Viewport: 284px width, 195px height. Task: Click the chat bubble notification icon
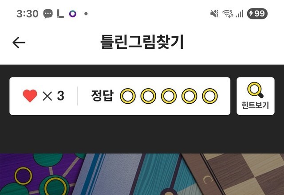click(48, 14)
